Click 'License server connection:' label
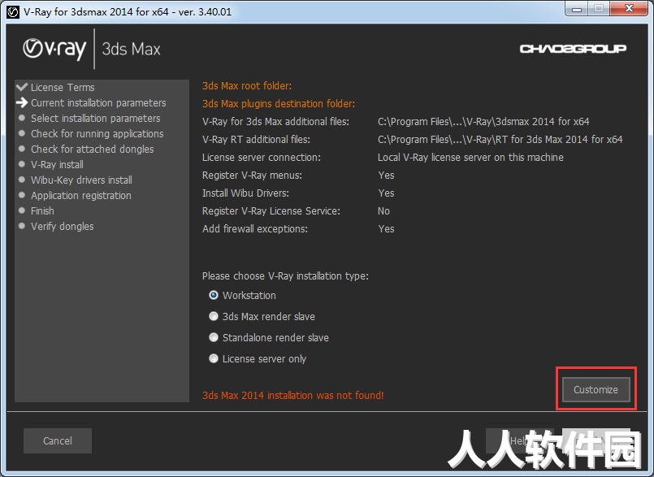 point(262,158)
